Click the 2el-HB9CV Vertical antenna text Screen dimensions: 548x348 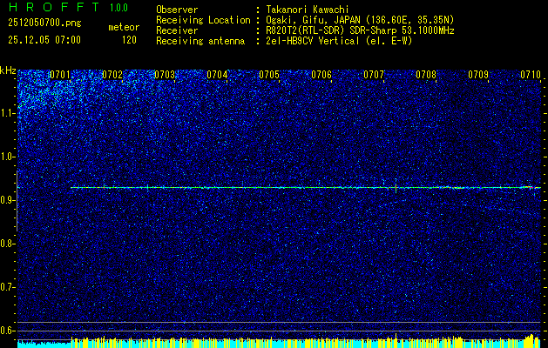[339, 41]
